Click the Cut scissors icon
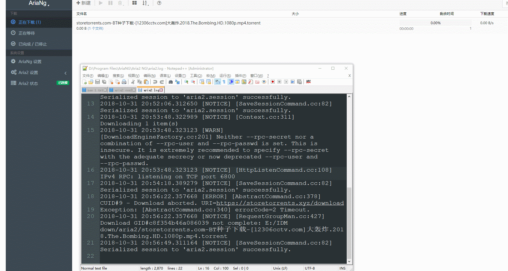508x271 pixels. pos(133,82)
